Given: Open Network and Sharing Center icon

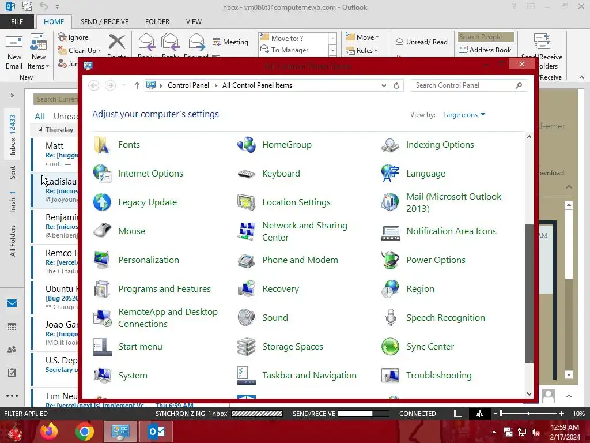Looking at the screenshot, I should [246, 231].
